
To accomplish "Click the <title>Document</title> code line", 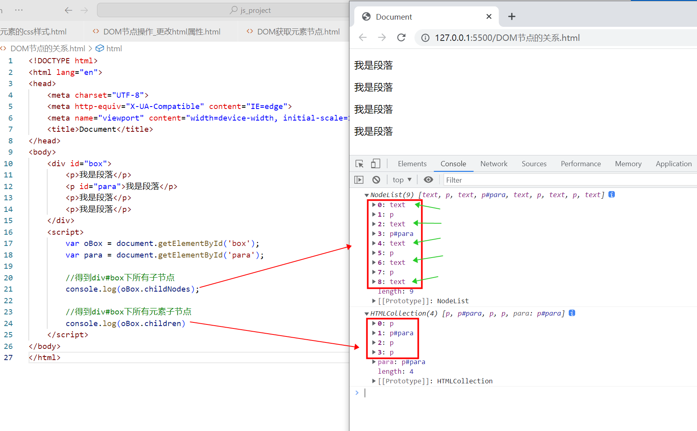I will (x=100, y=129).
